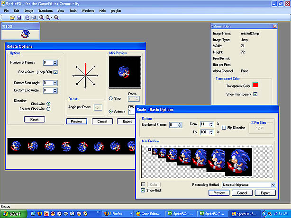Open the Transform menu
291x218 pixels.
click(45, 11)
